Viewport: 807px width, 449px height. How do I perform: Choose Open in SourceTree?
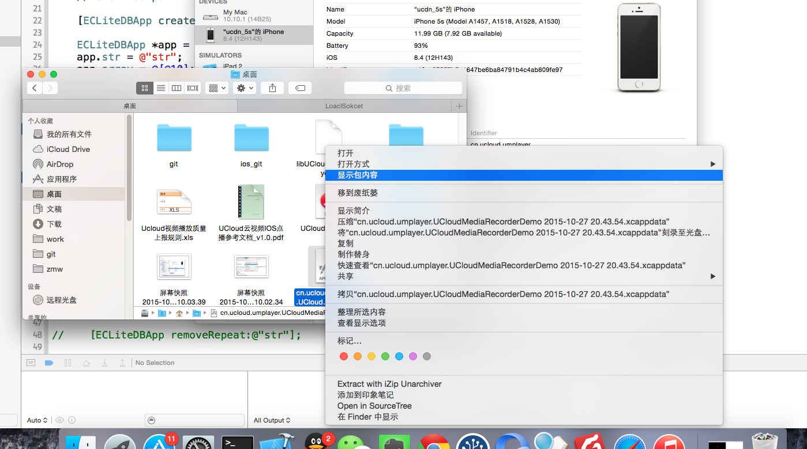click(x=374, y=406)
